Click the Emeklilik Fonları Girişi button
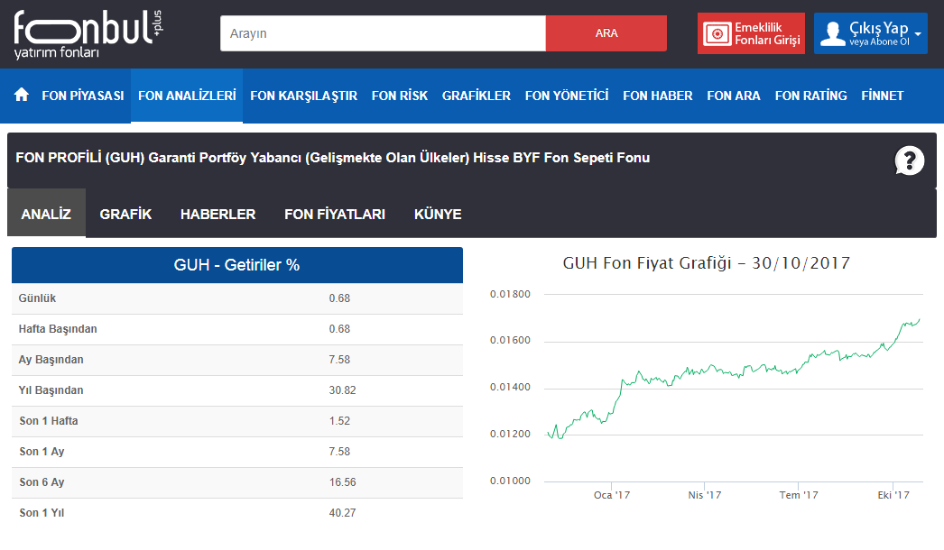The width and height of the screenshot is (944, 550). tap(751, 33)
